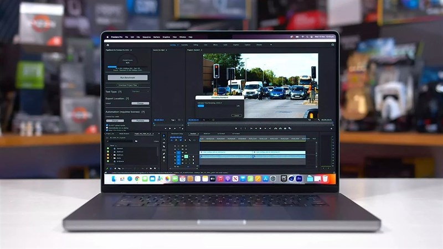Open Benchmark Setup timeline tab

click(177, 134)
